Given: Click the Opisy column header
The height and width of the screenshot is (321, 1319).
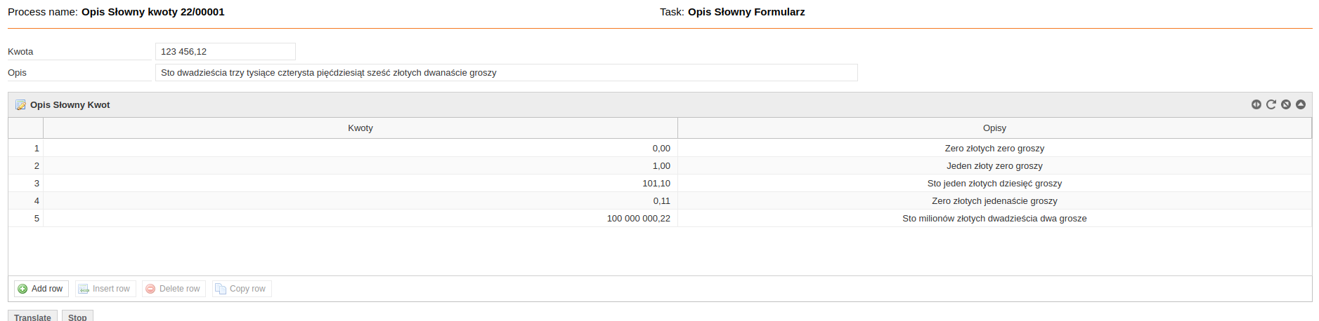Looking at the screenshot, I should click(x=994, y=128).
